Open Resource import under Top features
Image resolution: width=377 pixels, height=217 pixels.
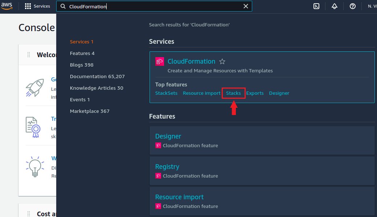201,93
